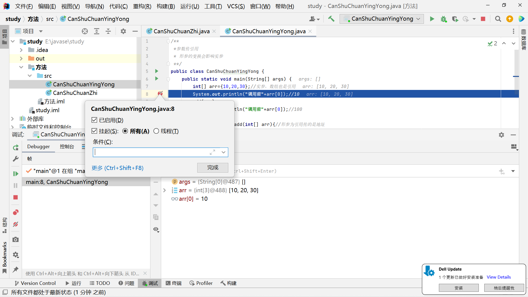Uncheck the 已启用 breakpoint enabled checkbox

click(94, 120)
